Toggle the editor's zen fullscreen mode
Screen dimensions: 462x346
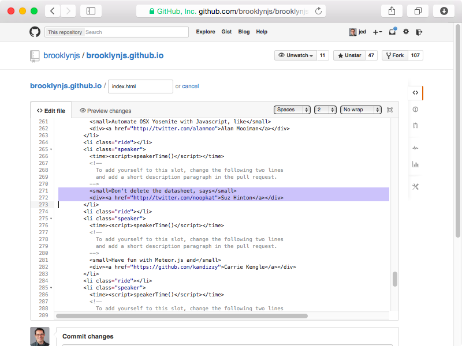click(389, 110)
